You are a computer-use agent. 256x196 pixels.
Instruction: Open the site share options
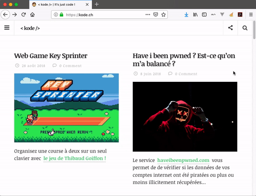(x=230, y=28)
